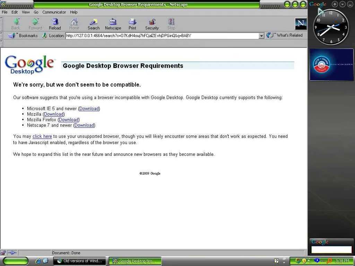Reload the current page

click(x=55, y=24)
